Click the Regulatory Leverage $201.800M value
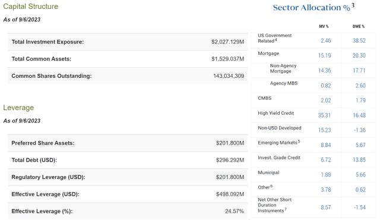This screenshot has height=220, width=380. 230,177
